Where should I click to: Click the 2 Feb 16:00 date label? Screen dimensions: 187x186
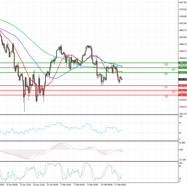coord(66,185)
